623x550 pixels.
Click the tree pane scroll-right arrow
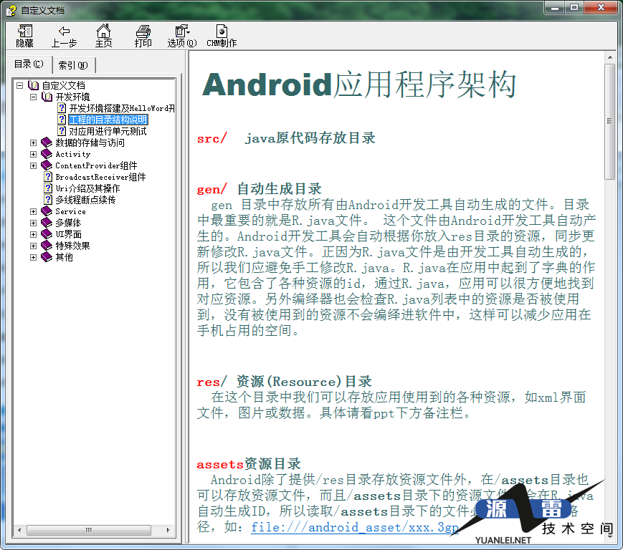168,530
